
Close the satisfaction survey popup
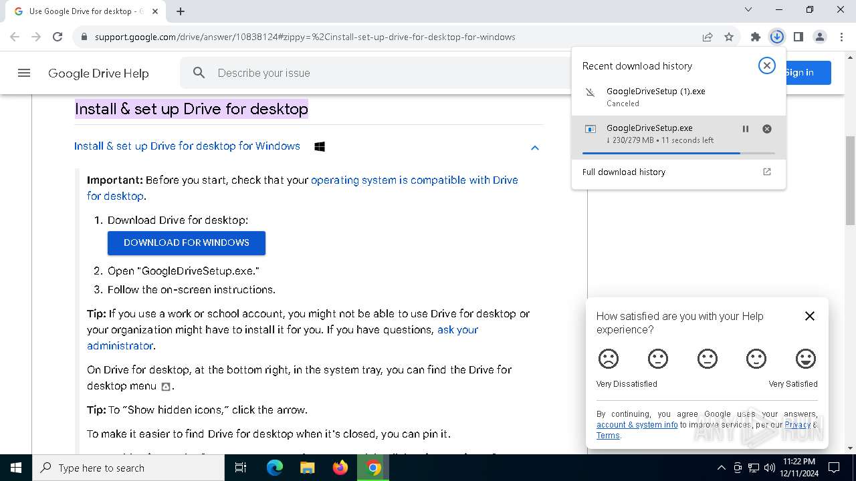pos(809,316)
